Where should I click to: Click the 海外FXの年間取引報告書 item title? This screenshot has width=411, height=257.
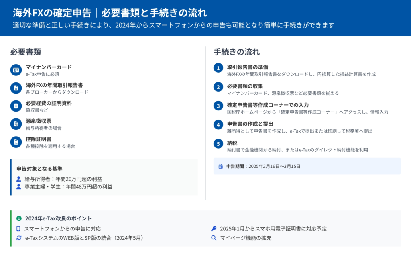(x=54, y=85)
